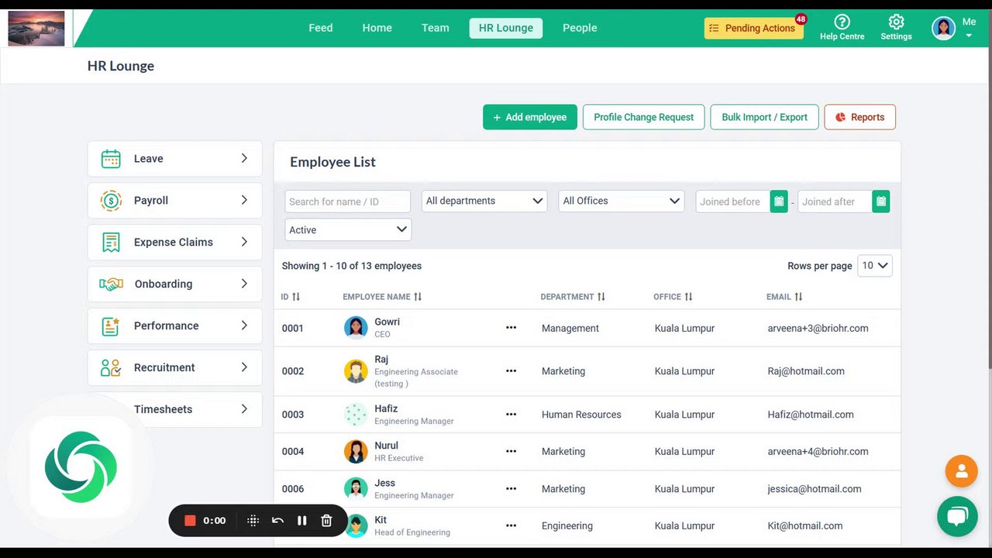
Task: Stop the screen recording
Action: 190,521
